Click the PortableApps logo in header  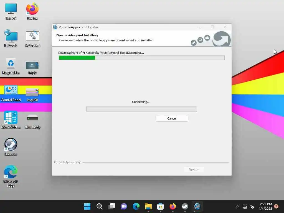pos(222,39)
